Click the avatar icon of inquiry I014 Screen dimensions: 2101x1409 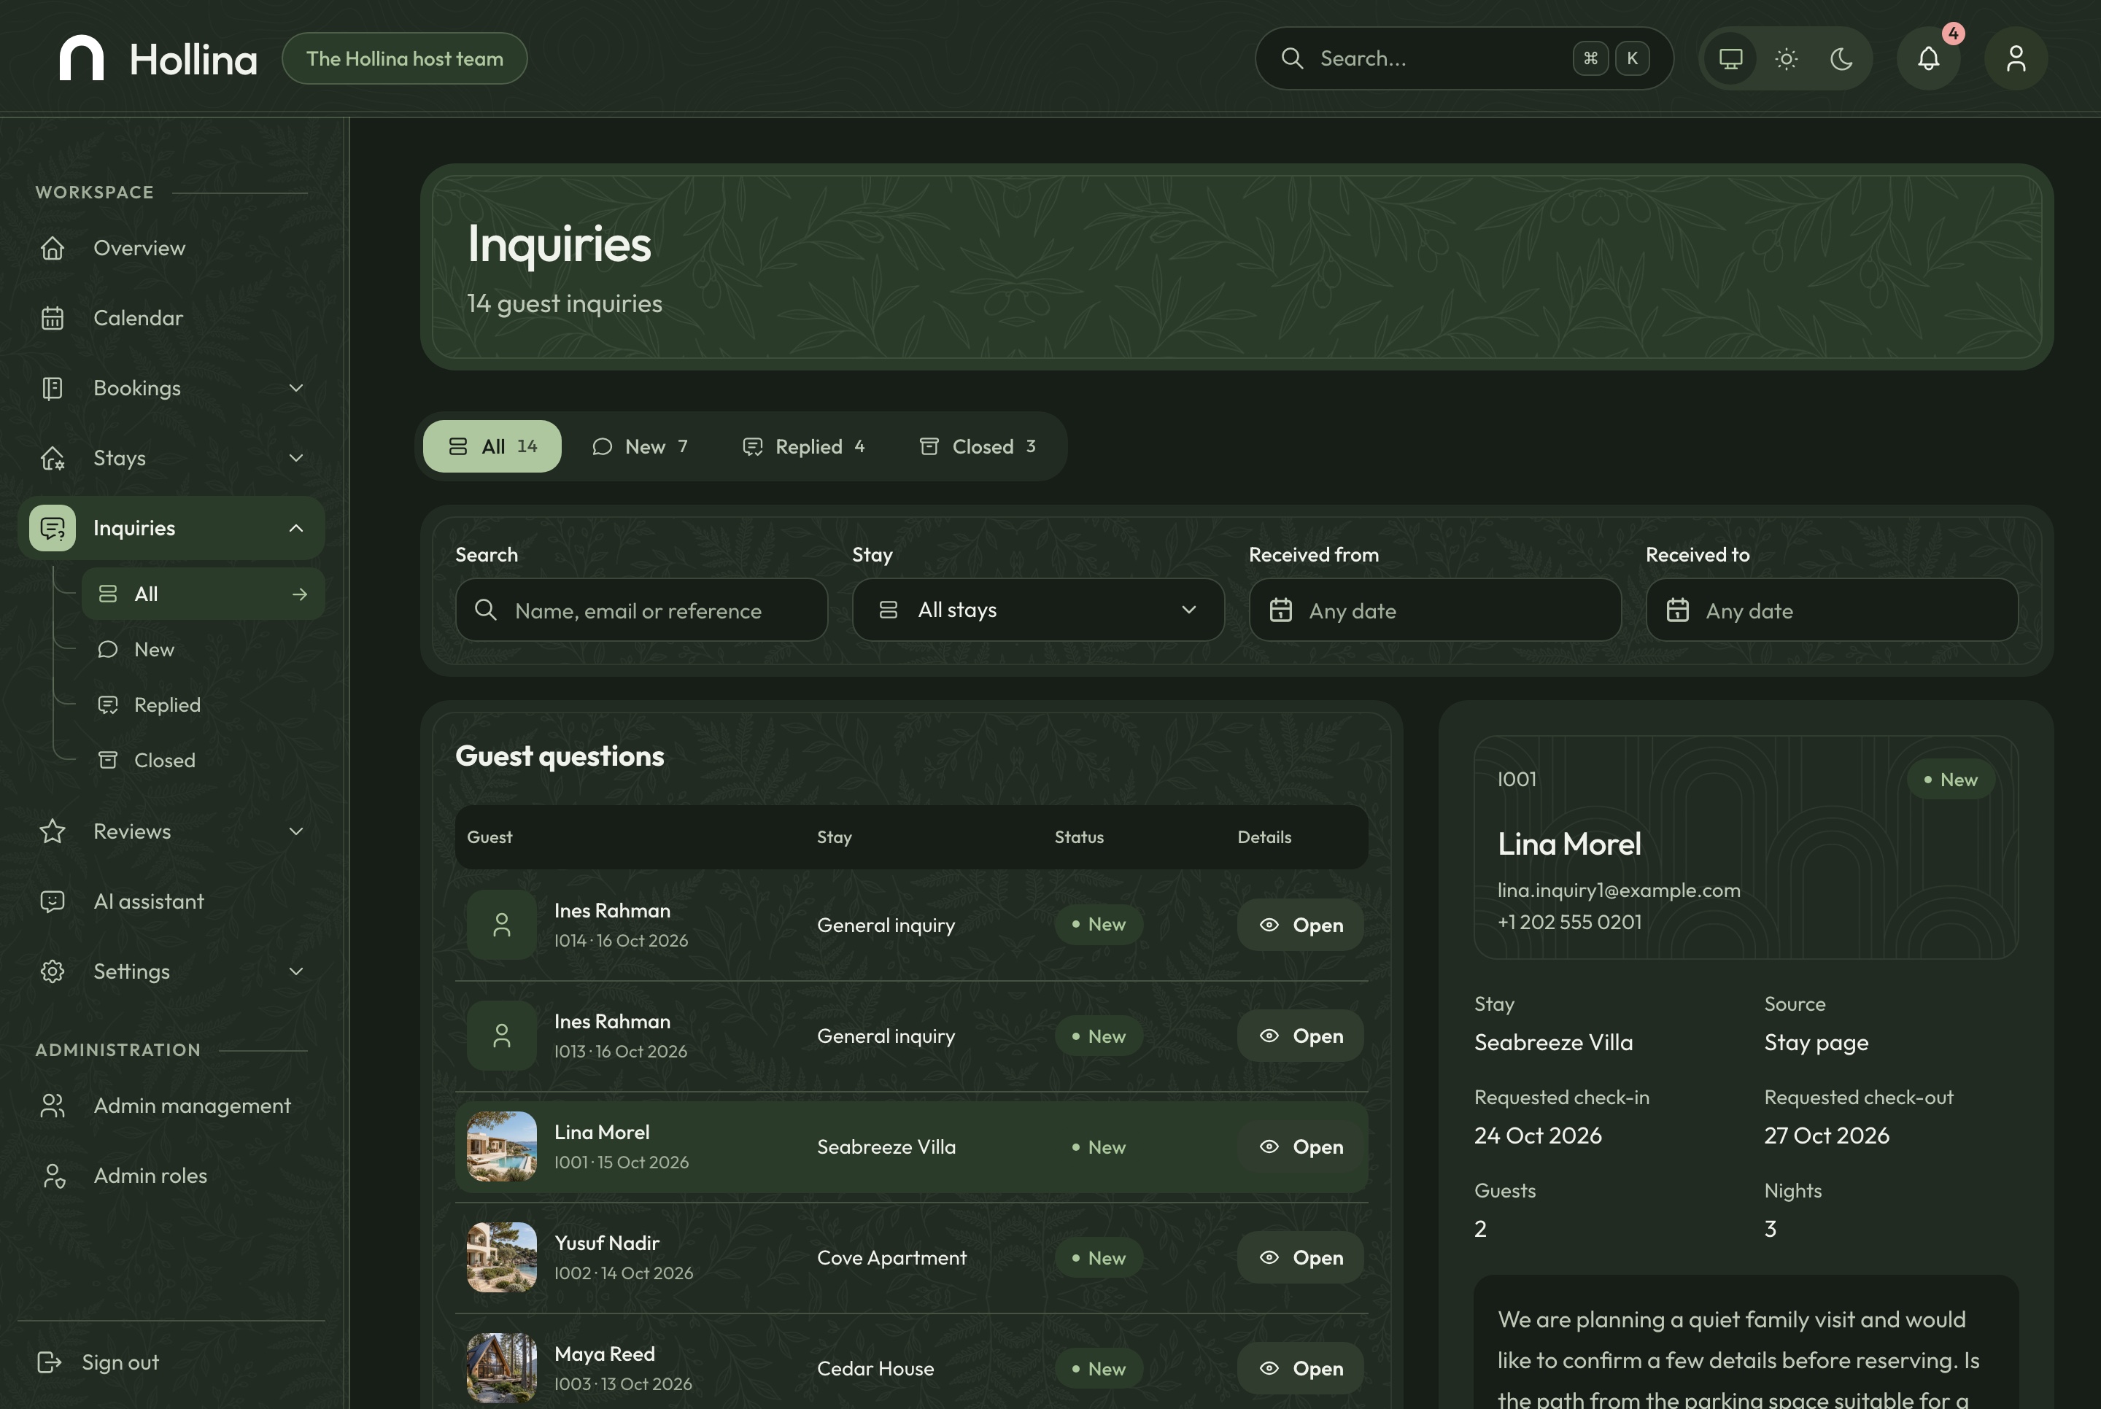(x=501, y=925)
